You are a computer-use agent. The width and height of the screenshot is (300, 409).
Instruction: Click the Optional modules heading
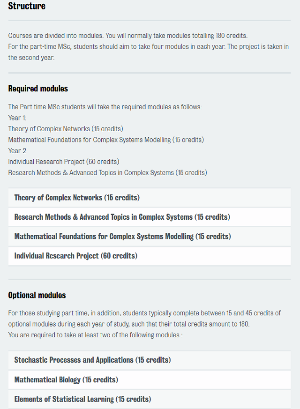(x=37, y=295)
